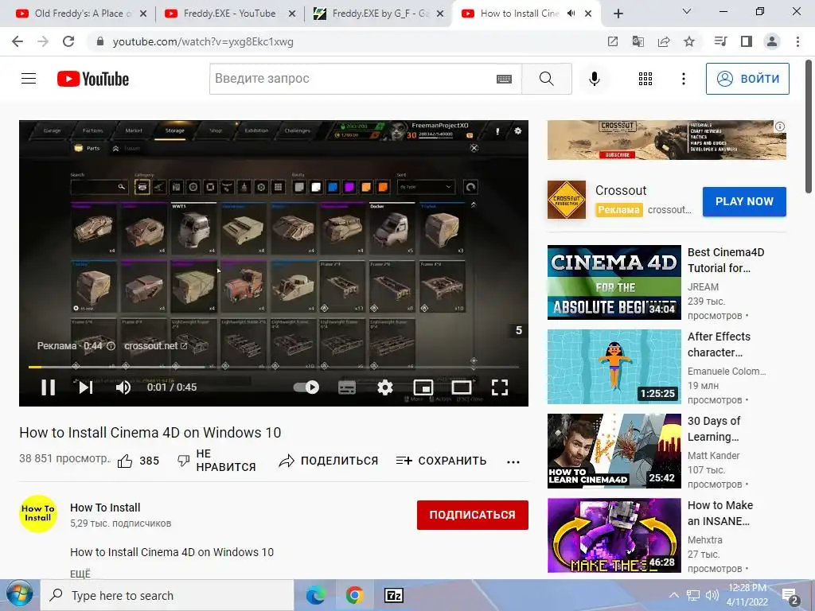
Task: Go back in browser history
Action: click(x=18, y=41)
